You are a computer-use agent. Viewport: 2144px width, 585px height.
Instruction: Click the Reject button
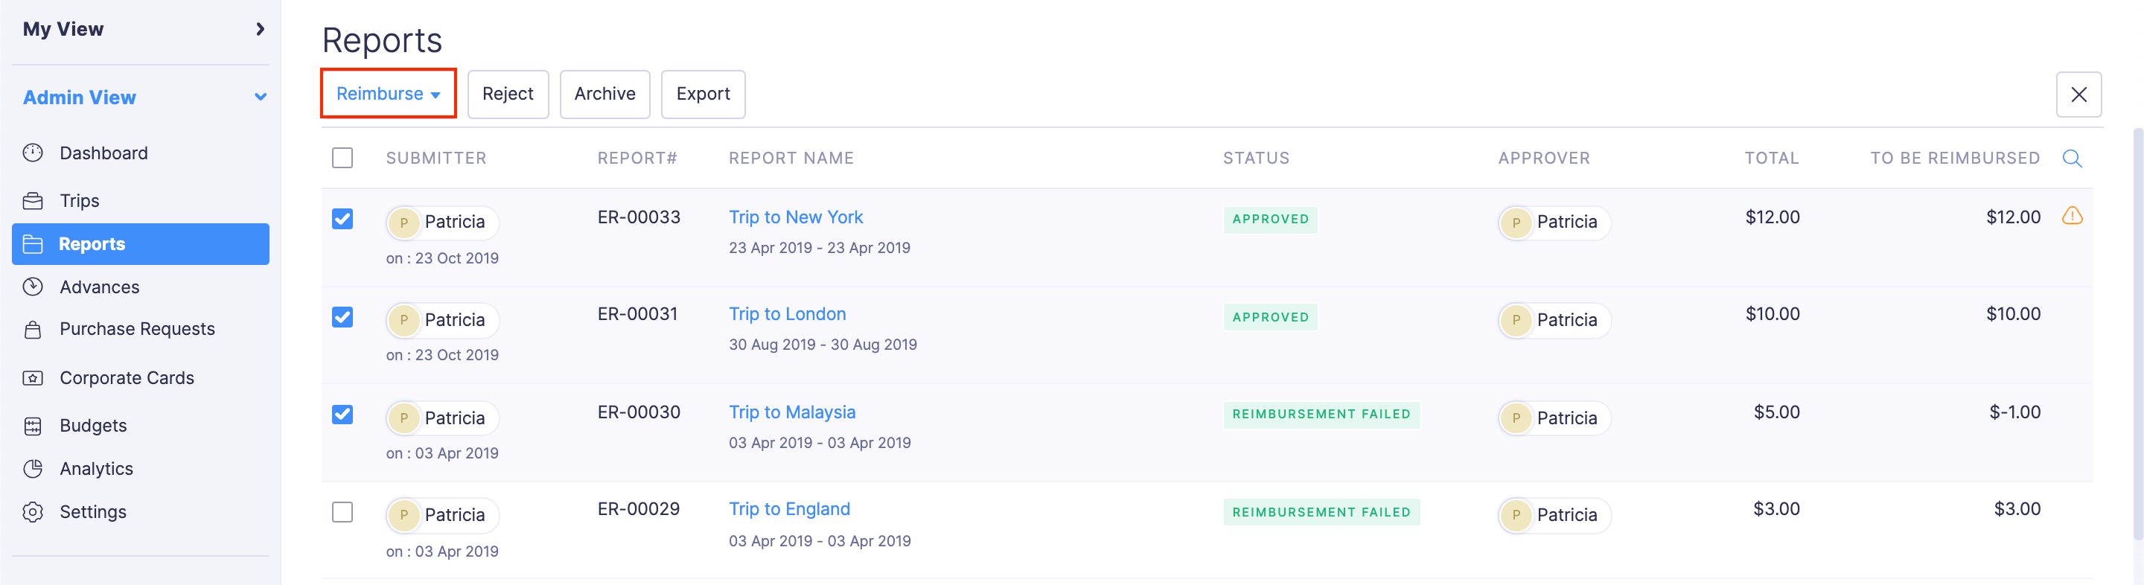(507, 94)
